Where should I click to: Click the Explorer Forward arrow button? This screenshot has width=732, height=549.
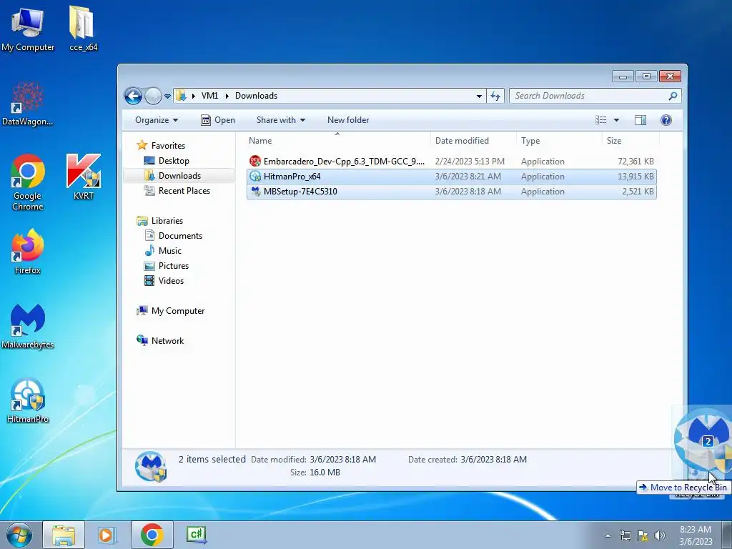click(153, 97)
